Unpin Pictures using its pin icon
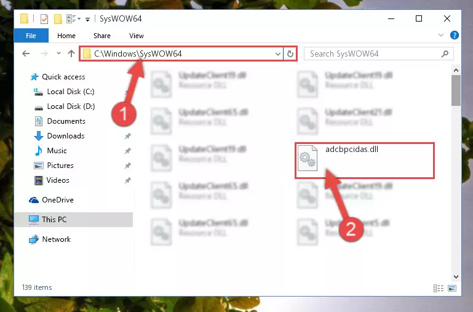Image resolution: width=473 pixels, height=312 pixels. pyautogui.click(x=127, y=166)
